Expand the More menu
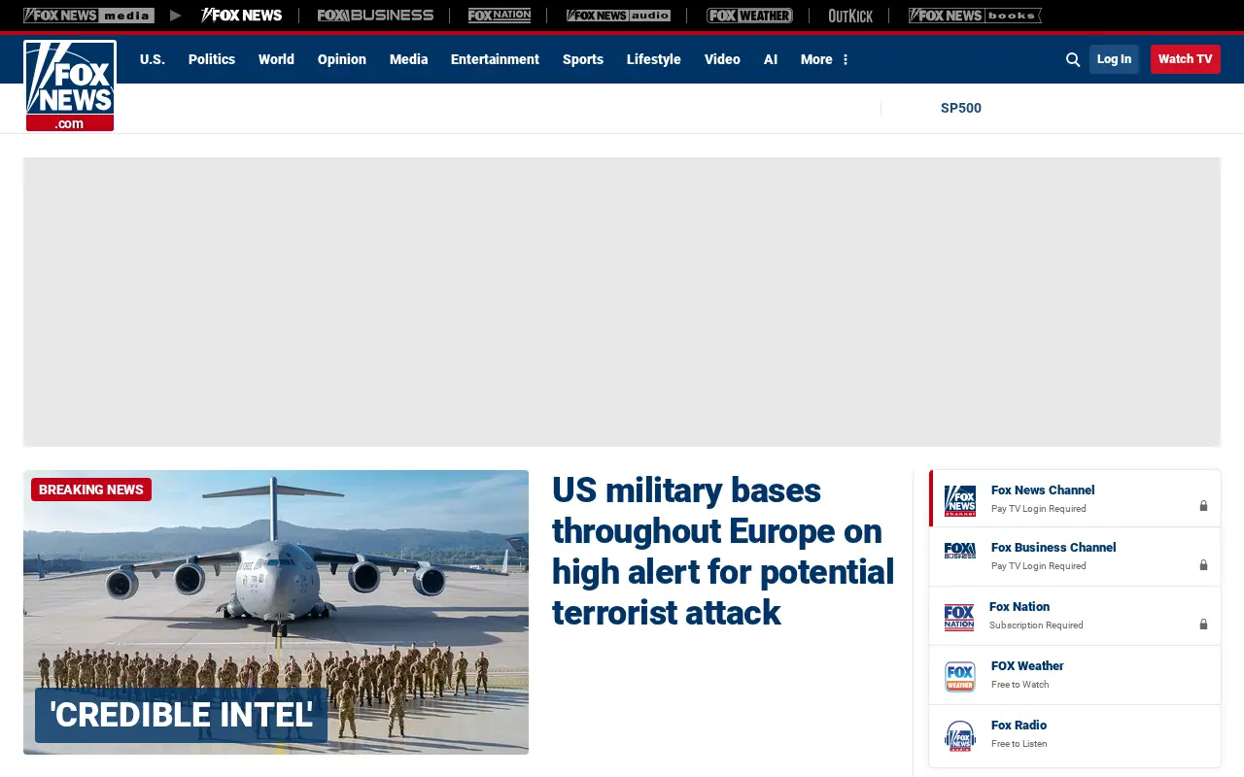Viewport: 1244px width, 777px height. tap(825, 59)
